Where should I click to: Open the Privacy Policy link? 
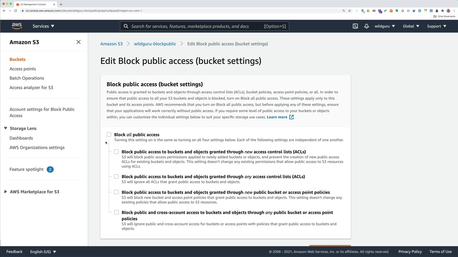point(410,252)
